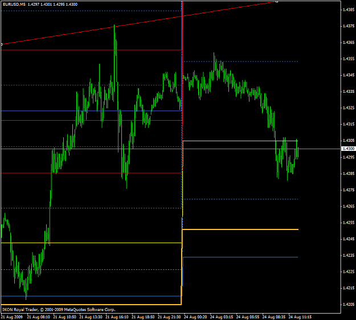This screenshot has height=320, width=356.
Task: Select the red ascending trendline
Action: pos(139,23)
